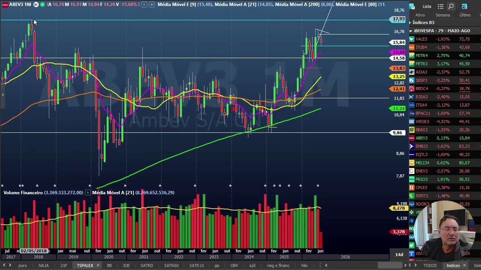Click the Volume Financeiro indicator label

pos(23,192)
